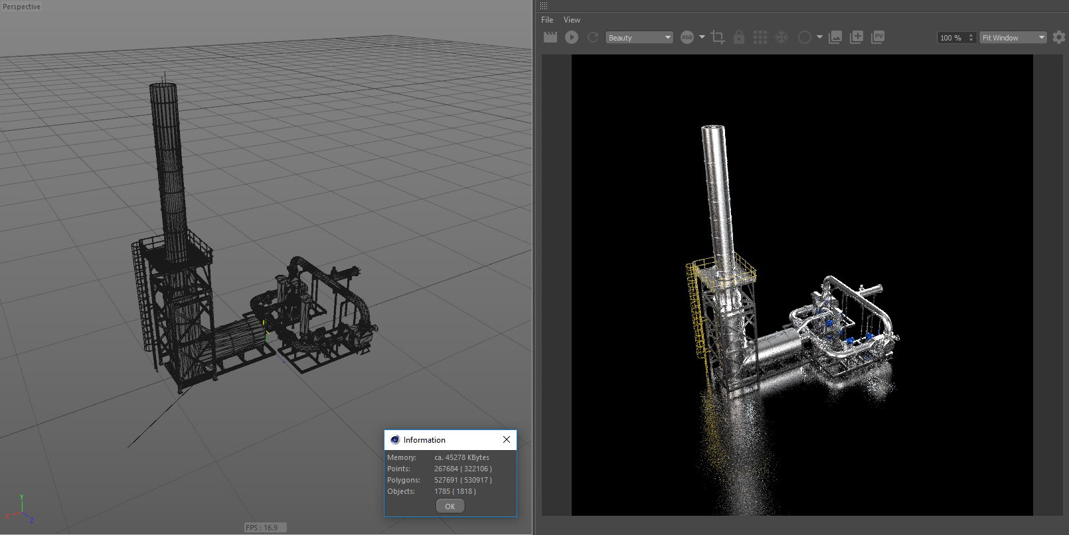Click the refresh render icon

click(x=593, y=37)
